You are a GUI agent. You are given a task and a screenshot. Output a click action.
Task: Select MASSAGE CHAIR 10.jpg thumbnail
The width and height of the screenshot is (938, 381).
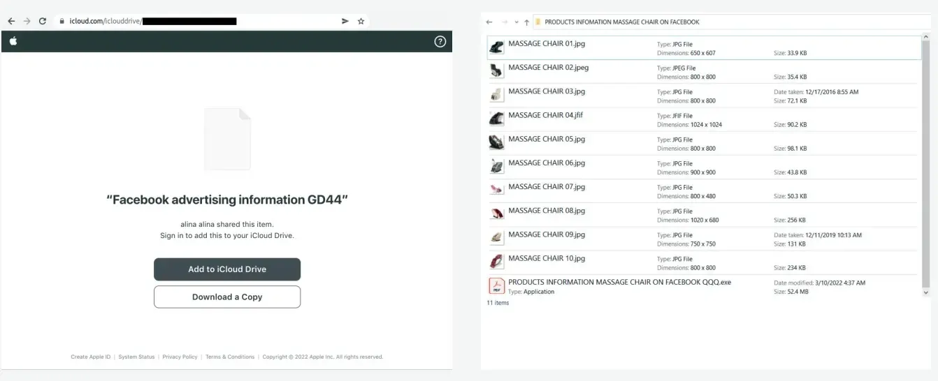pos(496,262)
